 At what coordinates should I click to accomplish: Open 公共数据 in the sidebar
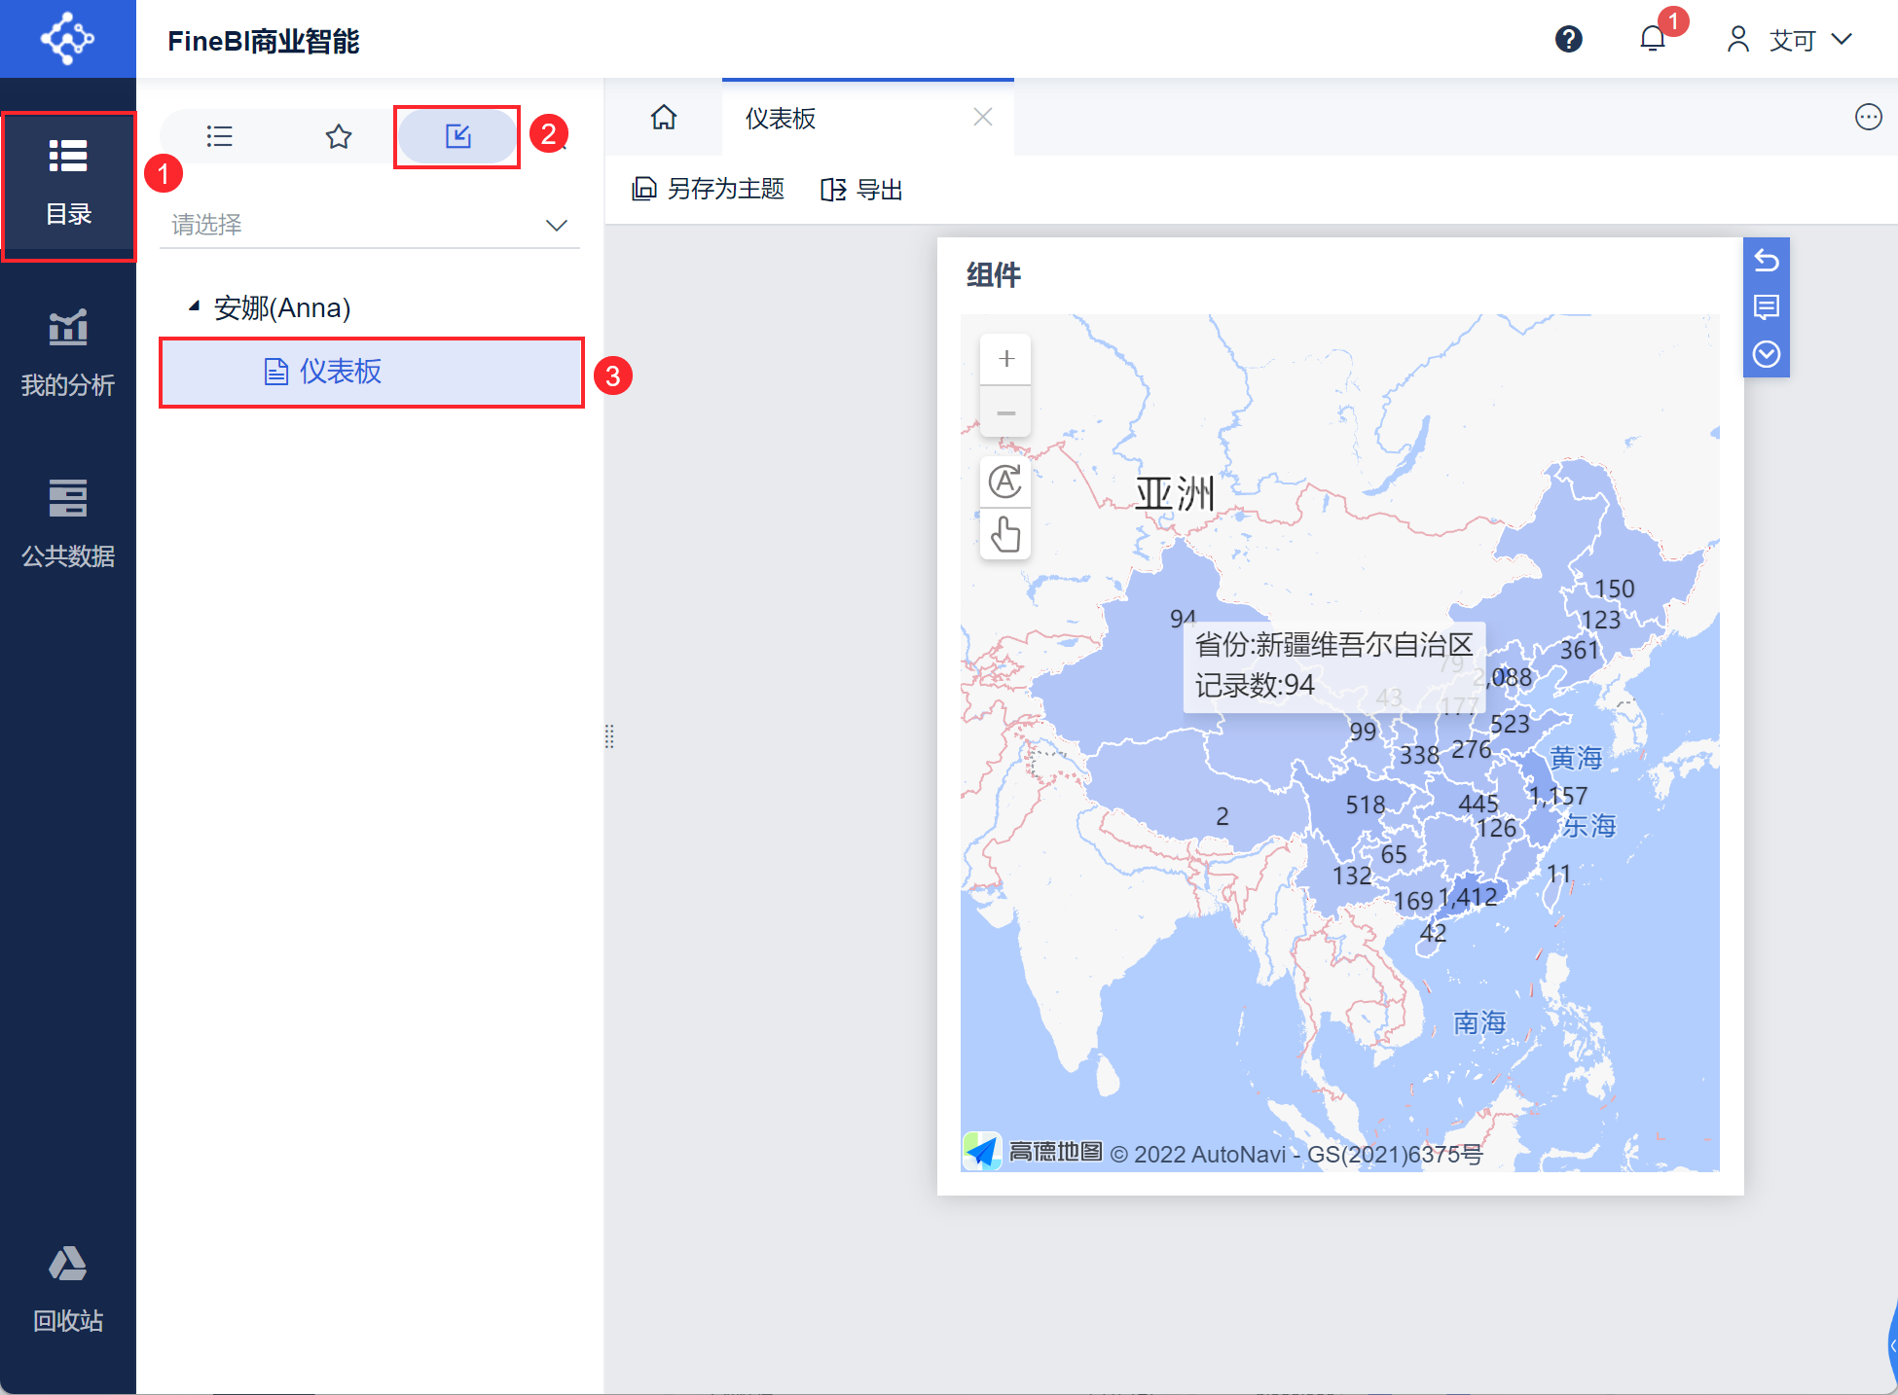68,523
